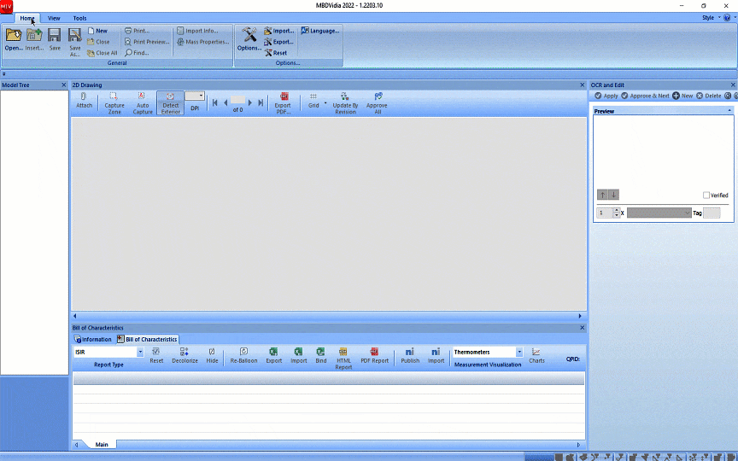Collapse the Preview section arrow
This screenshot has height=461, width=738.
(729, 111)
